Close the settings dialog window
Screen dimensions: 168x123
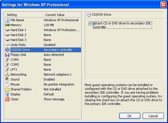[163, 5]
